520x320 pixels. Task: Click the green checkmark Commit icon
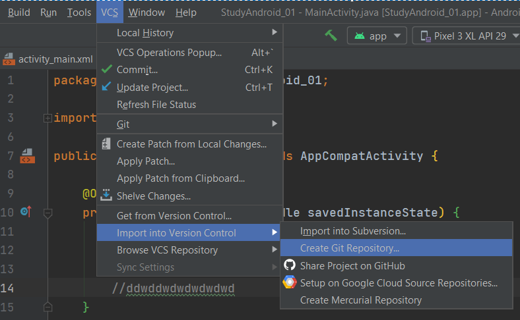(107, 69)
